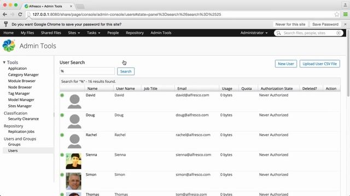Bookmark the page with the star icon
350x196 pixels.
pyautogui.click(x=337, y=15)
